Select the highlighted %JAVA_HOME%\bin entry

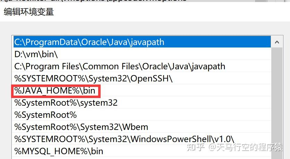55,90
